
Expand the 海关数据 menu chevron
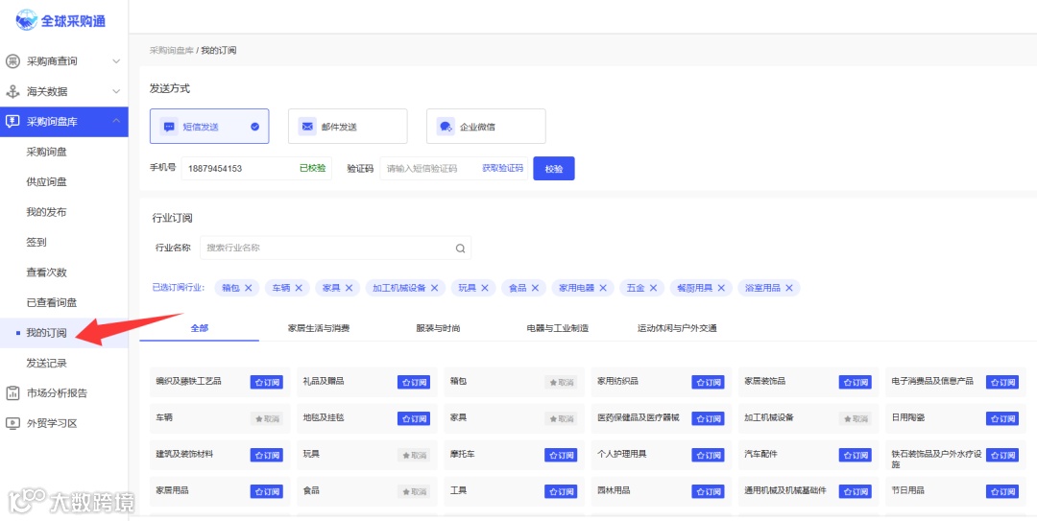[116, 91]
